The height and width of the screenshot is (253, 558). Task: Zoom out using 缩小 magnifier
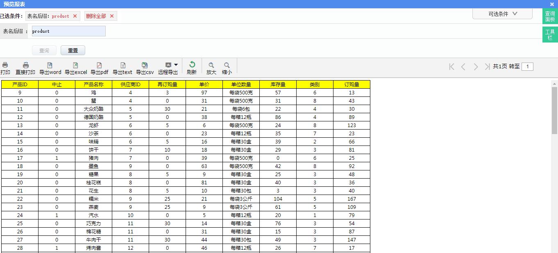[x=227, y=65]
